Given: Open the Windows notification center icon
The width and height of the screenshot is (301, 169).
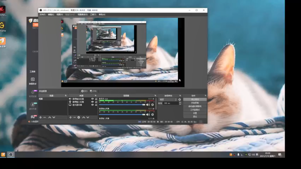Looking at the screenshot, I should pyautogui.click(x=280, y=155).
